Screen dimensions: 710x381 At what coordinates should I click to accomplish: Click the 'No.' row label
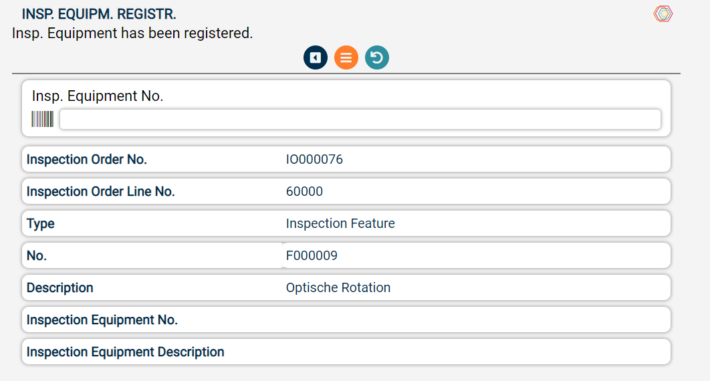click(x=37, y=255)
